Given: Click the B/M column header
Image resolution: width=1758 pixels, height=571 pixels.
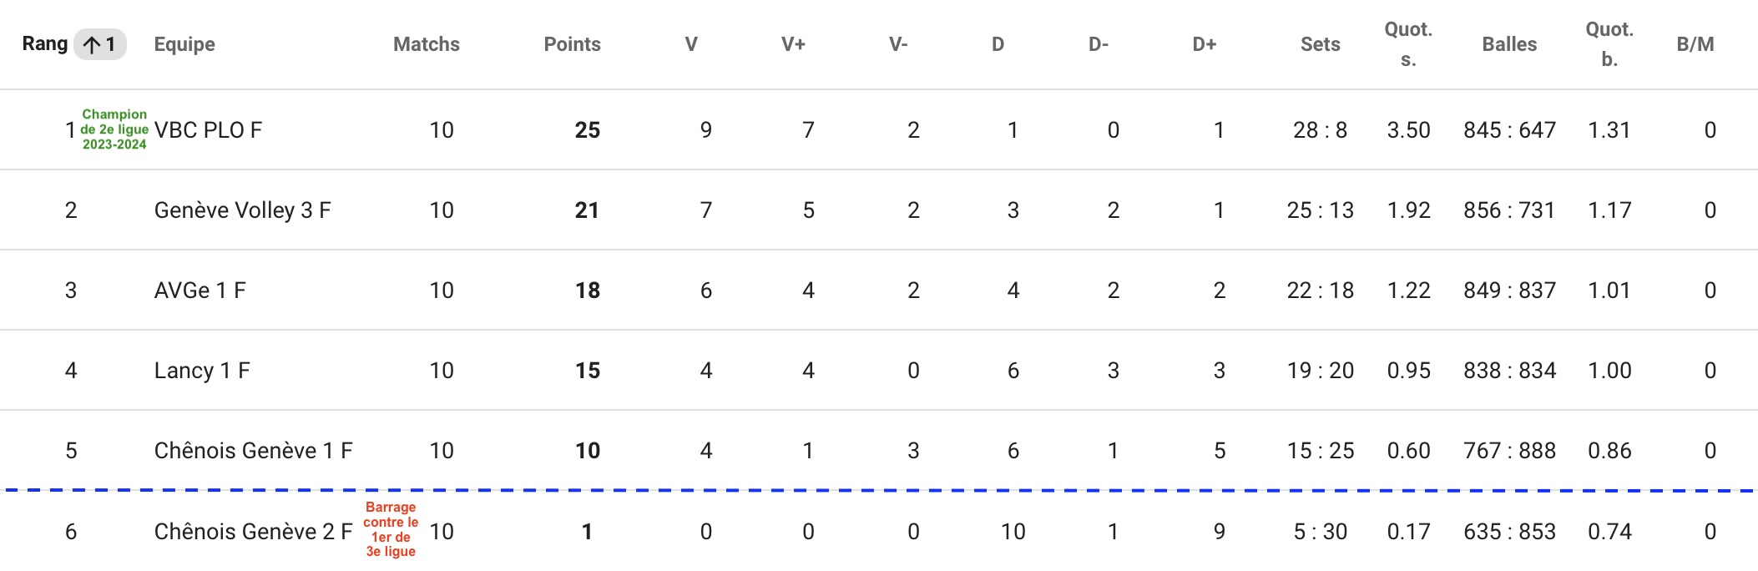Looking at the screenshot, I should pyautogui.click(x=1695, y=44).
